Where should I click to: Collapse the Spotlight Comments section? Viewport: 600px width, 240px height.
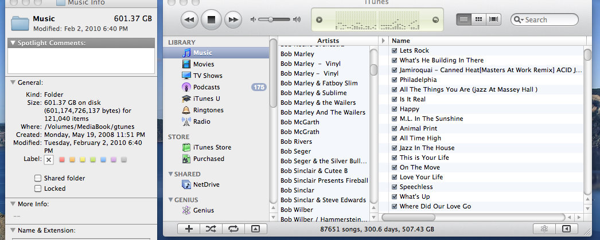pos(13,43)
